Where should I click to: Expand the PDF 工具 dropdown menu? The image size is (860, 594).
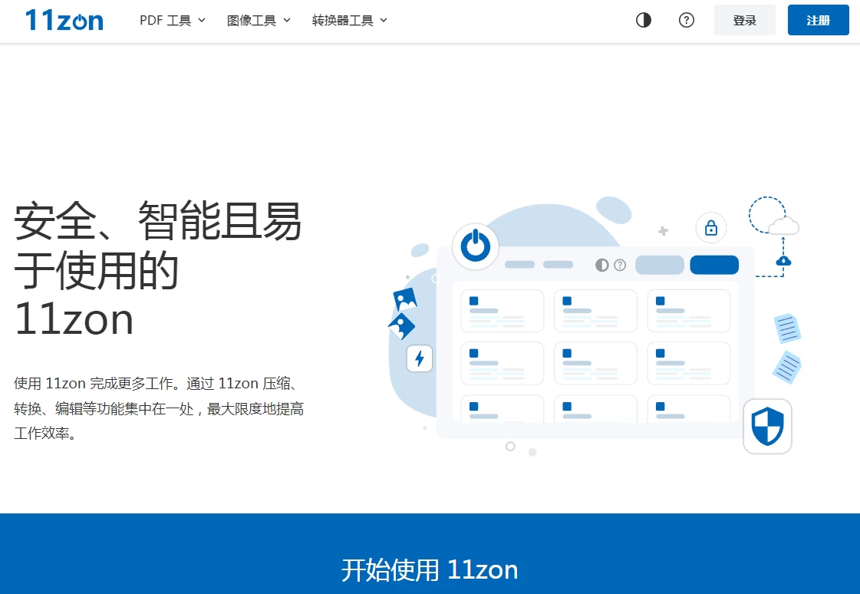[x=173, y=21]
